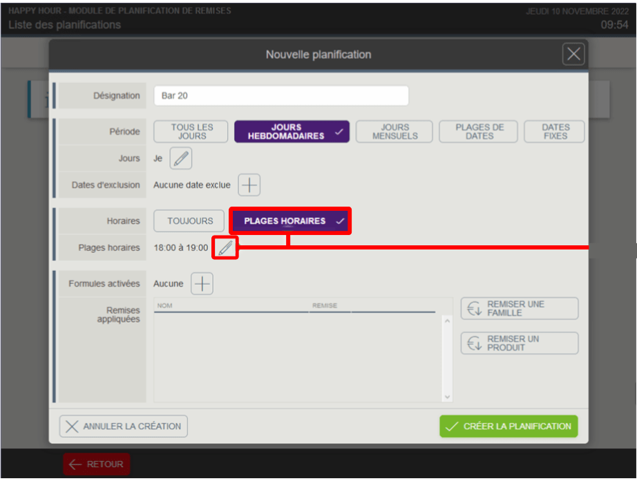The height and width of the screenshot is (481, 637).
Task: Create the planification with green button
Action: 508,426
